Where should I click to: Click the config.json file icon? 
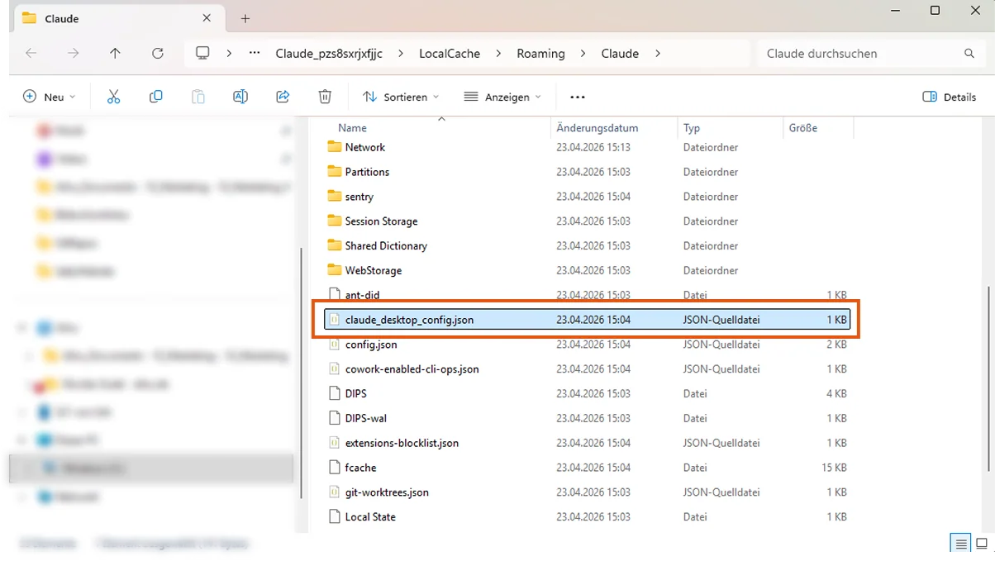click(334, 345)
